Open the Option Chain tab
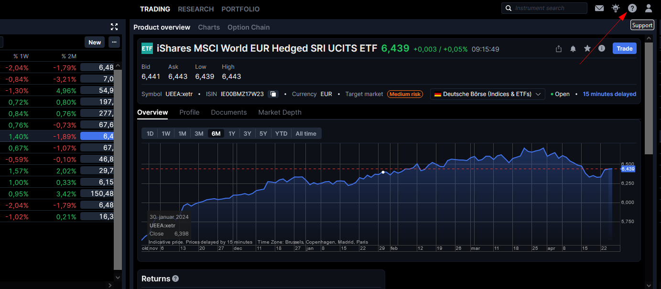The image size is (661, 289). pyautogui.click(x=249, y=27)
